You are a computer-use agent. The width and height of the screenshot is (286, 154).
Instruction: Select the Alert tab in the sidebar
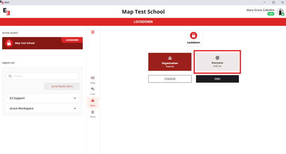pyautogui.click(x=93, y=103)
